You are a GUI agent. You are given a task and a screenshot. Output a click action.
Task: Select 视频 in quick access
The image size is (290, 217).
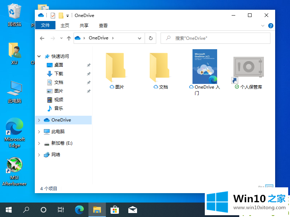[x=59, y=100]
